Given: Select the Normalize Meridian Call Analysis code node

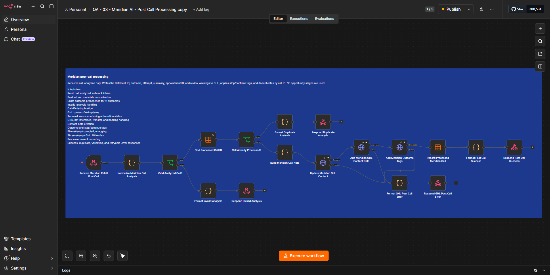Looking at the screenshot, I should pyautogui.click(x=132, y=163).
